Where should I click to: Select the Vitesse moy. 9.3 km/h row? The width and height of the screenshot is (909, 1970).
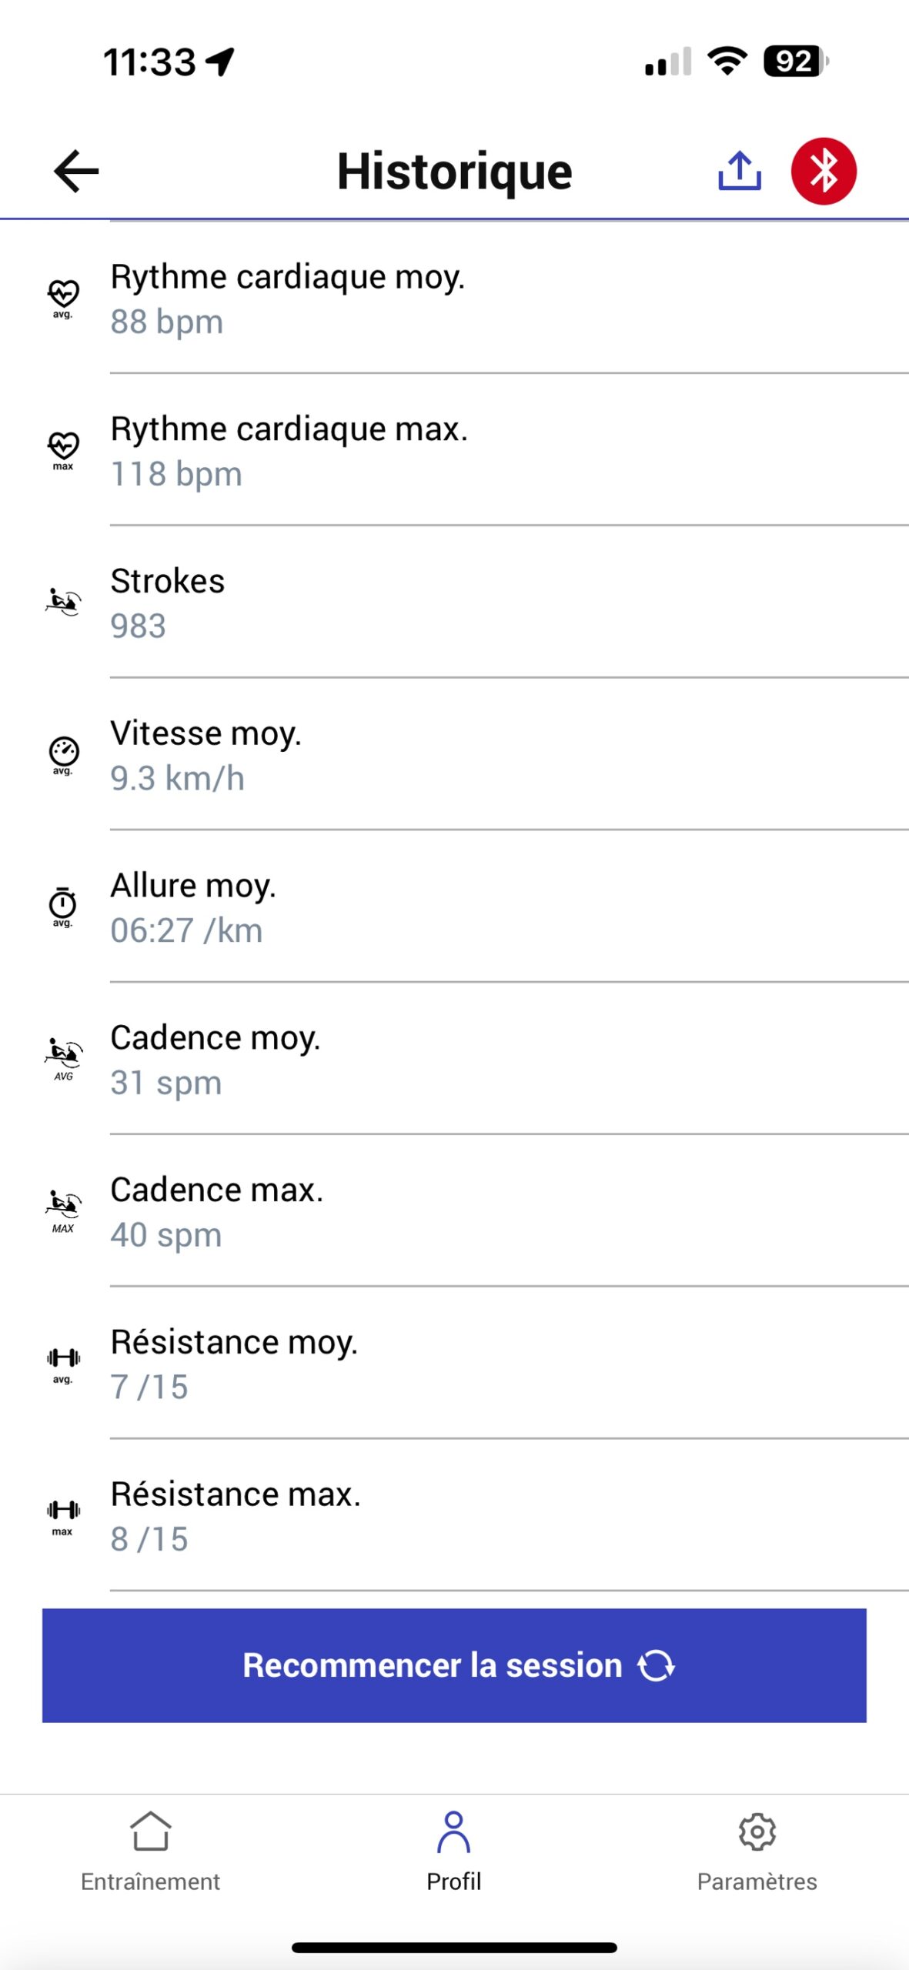462,755
